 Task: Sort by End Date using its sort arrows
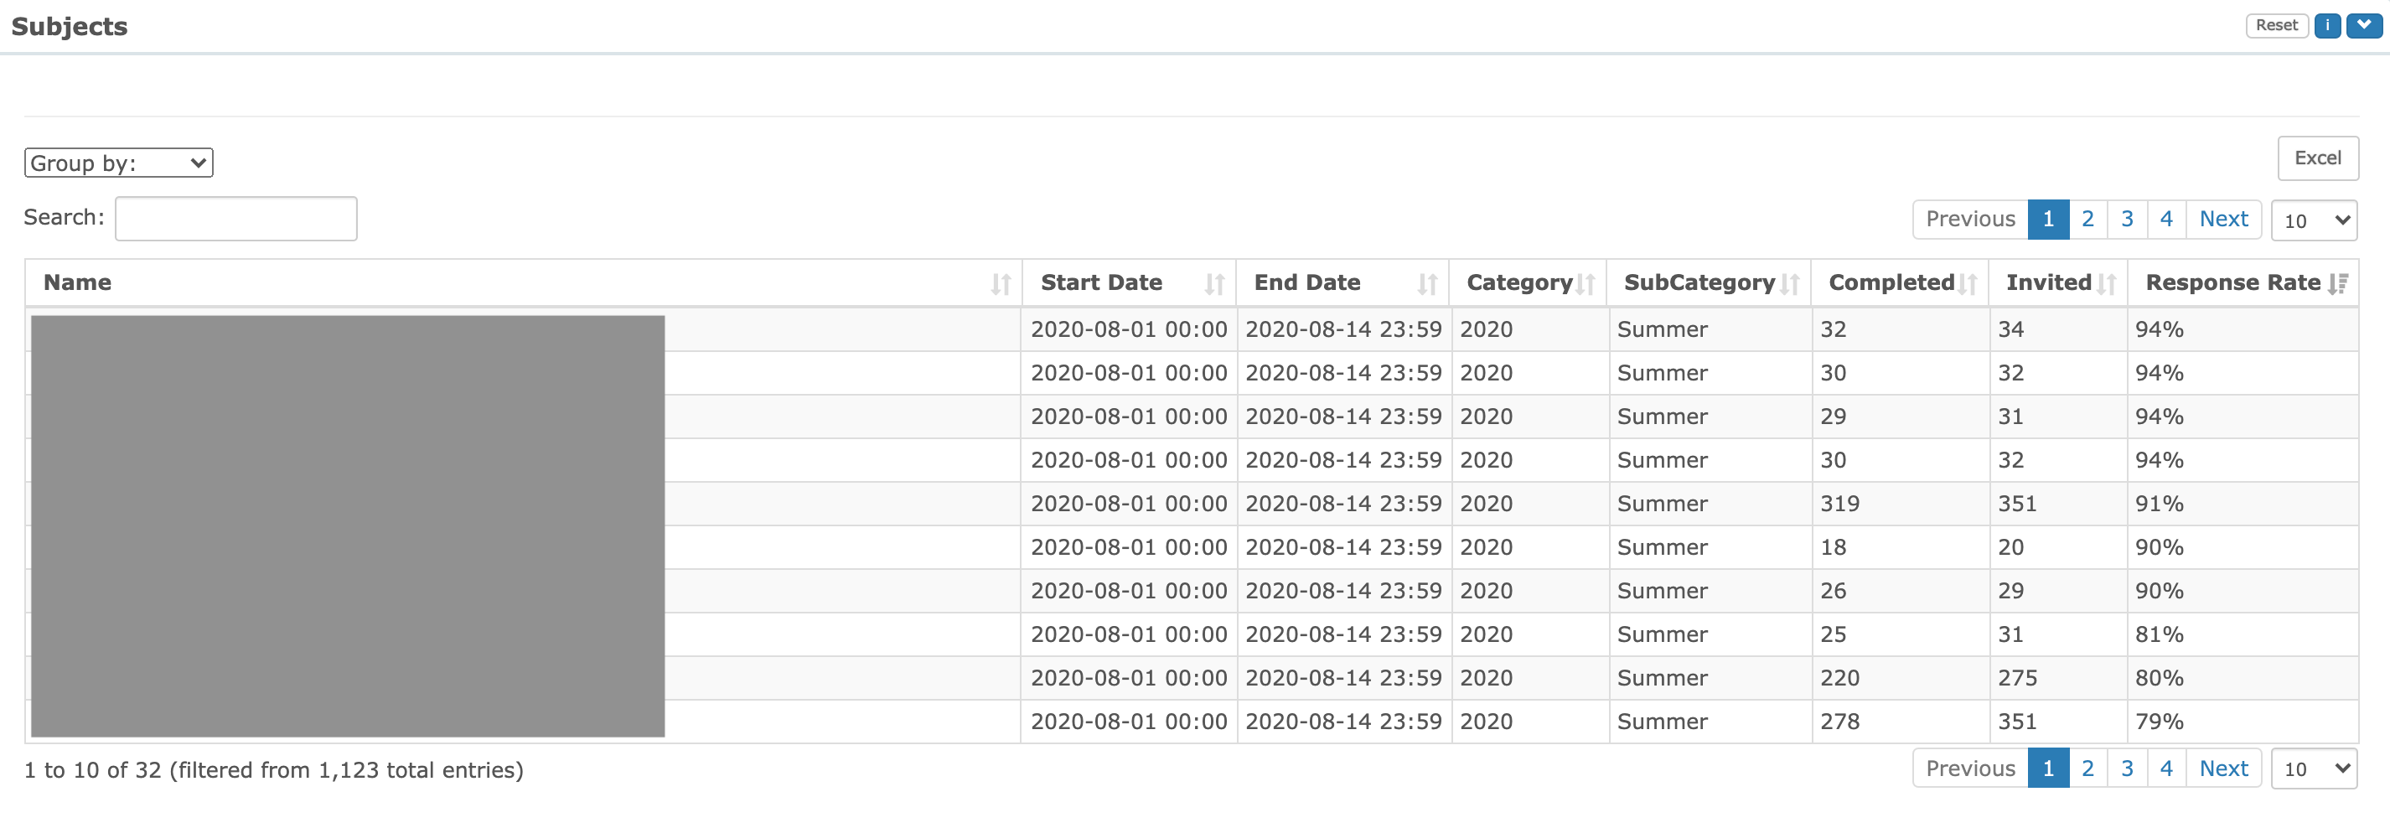click(x=1427, y=285)
